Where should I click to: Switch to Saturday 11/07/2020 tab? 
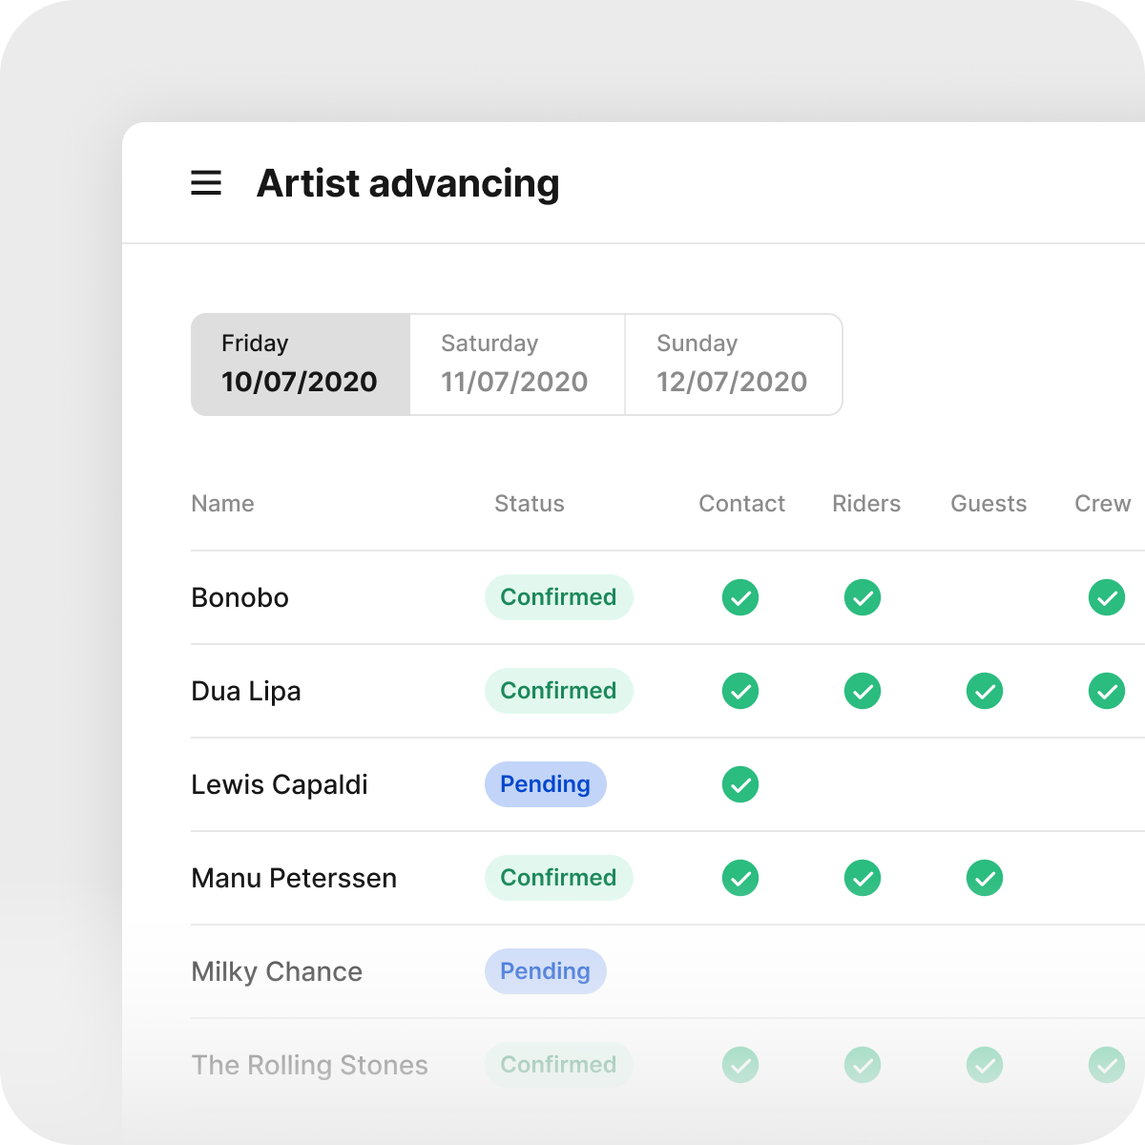pos(516,364)
